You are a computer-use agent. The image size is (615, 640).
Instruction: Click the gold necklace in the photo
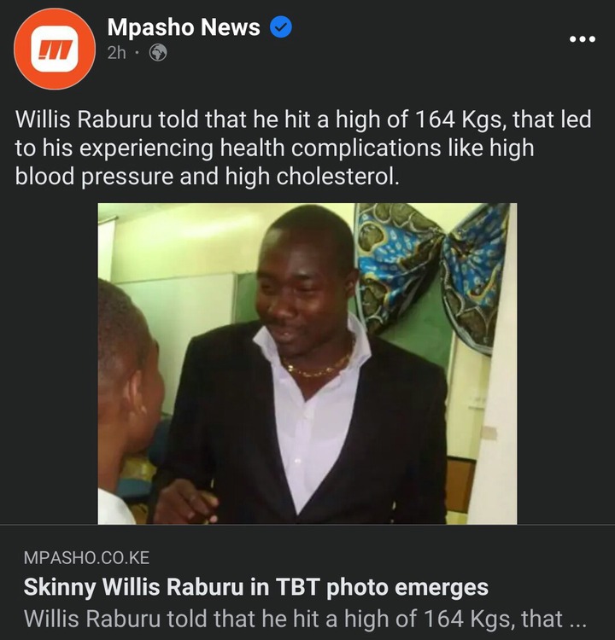[x=319, y=367]
